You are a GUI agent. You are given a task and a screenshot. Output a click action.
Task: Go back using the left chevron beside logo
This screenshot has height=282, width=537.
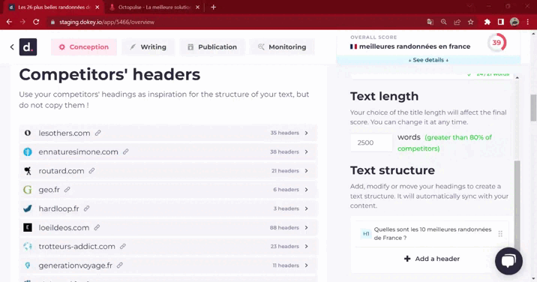[x=12, y=47]
